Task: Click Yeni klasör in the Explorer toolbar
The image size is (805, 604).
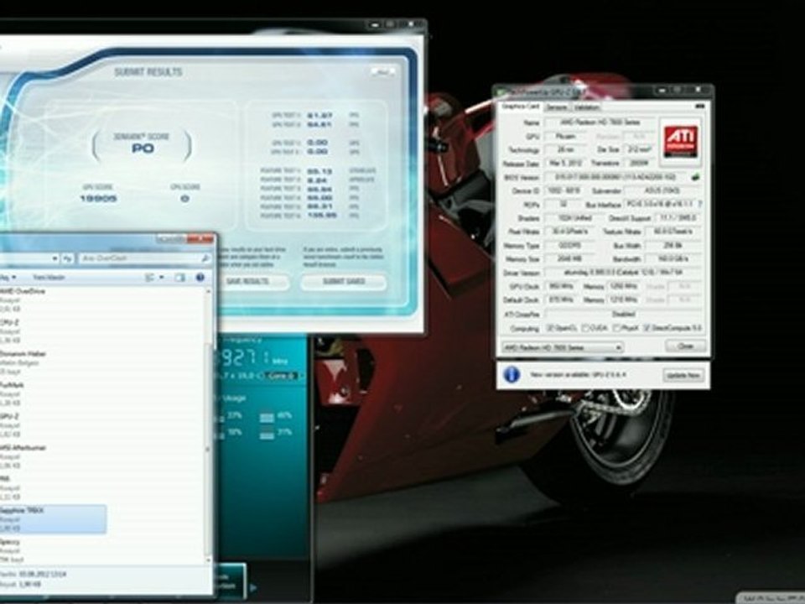Action: tap(49, 278)
